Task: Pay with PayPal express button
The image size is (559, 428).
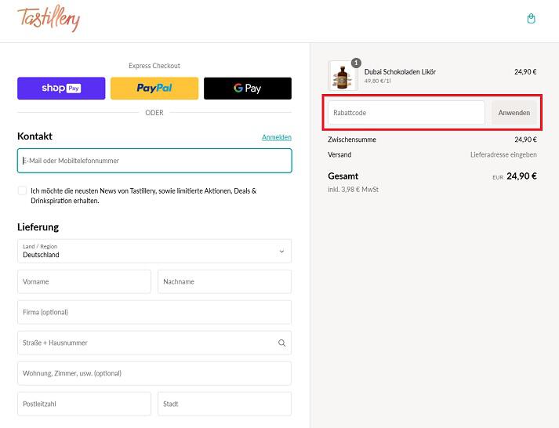Action: 154,88
